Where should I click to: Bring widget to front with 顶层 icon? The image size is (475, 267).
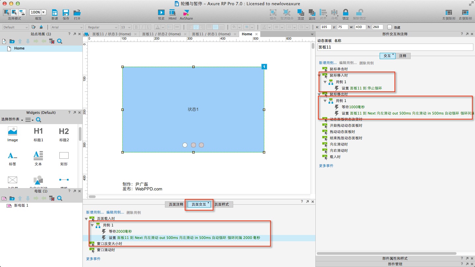tap(301, 13)
